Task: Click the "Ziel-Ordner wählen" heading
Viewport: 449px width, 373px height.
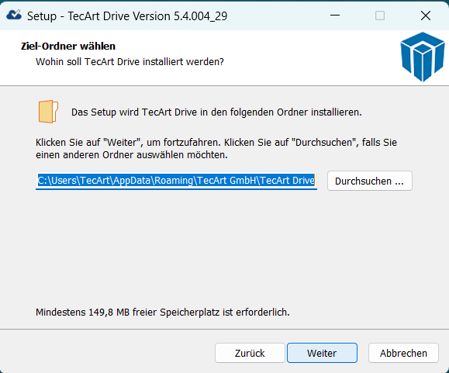Action: 68,46
